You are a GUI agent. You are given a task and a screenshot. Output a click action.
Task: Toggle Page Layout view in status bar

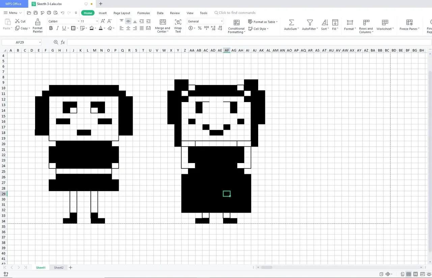point(415,274)
